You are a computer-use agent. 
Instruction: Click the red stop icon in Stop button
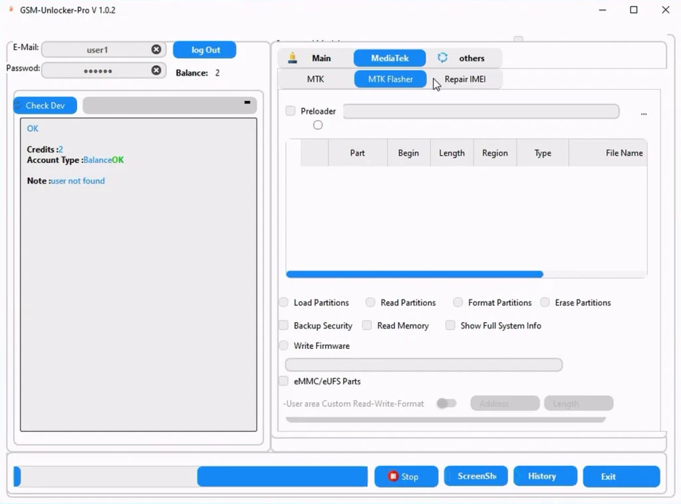[393, 477]
